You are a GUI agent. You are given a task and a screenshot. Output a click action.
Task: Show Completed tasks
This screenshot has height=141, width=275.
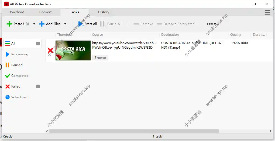pos(23,76)
